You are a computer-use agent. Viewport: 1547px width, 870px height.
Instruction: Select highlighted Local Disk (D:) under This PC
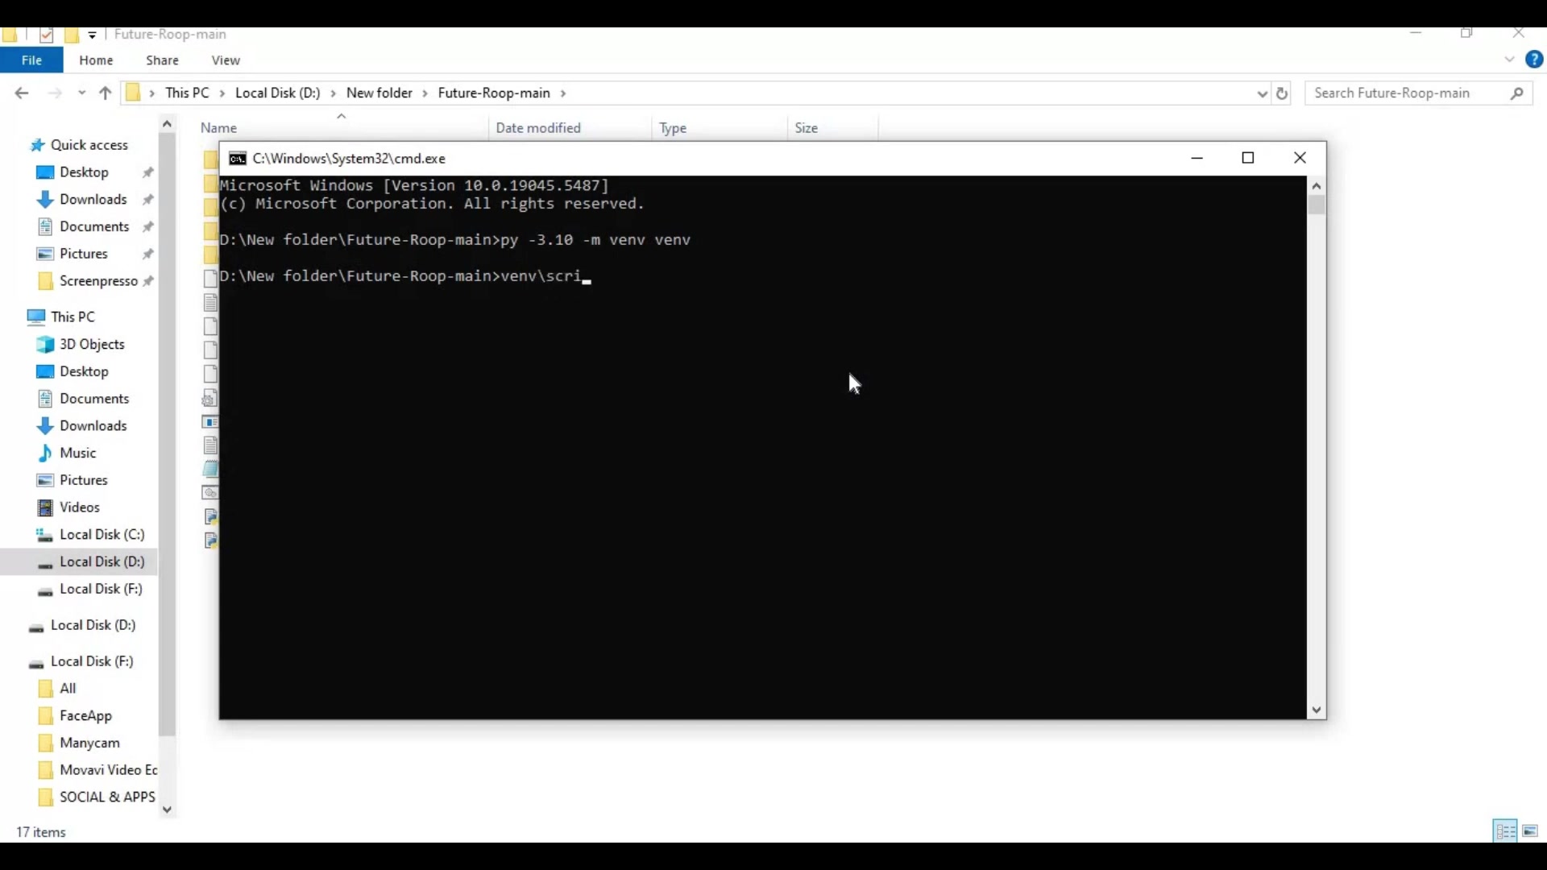pyautogui.click(x=102, y=562)
